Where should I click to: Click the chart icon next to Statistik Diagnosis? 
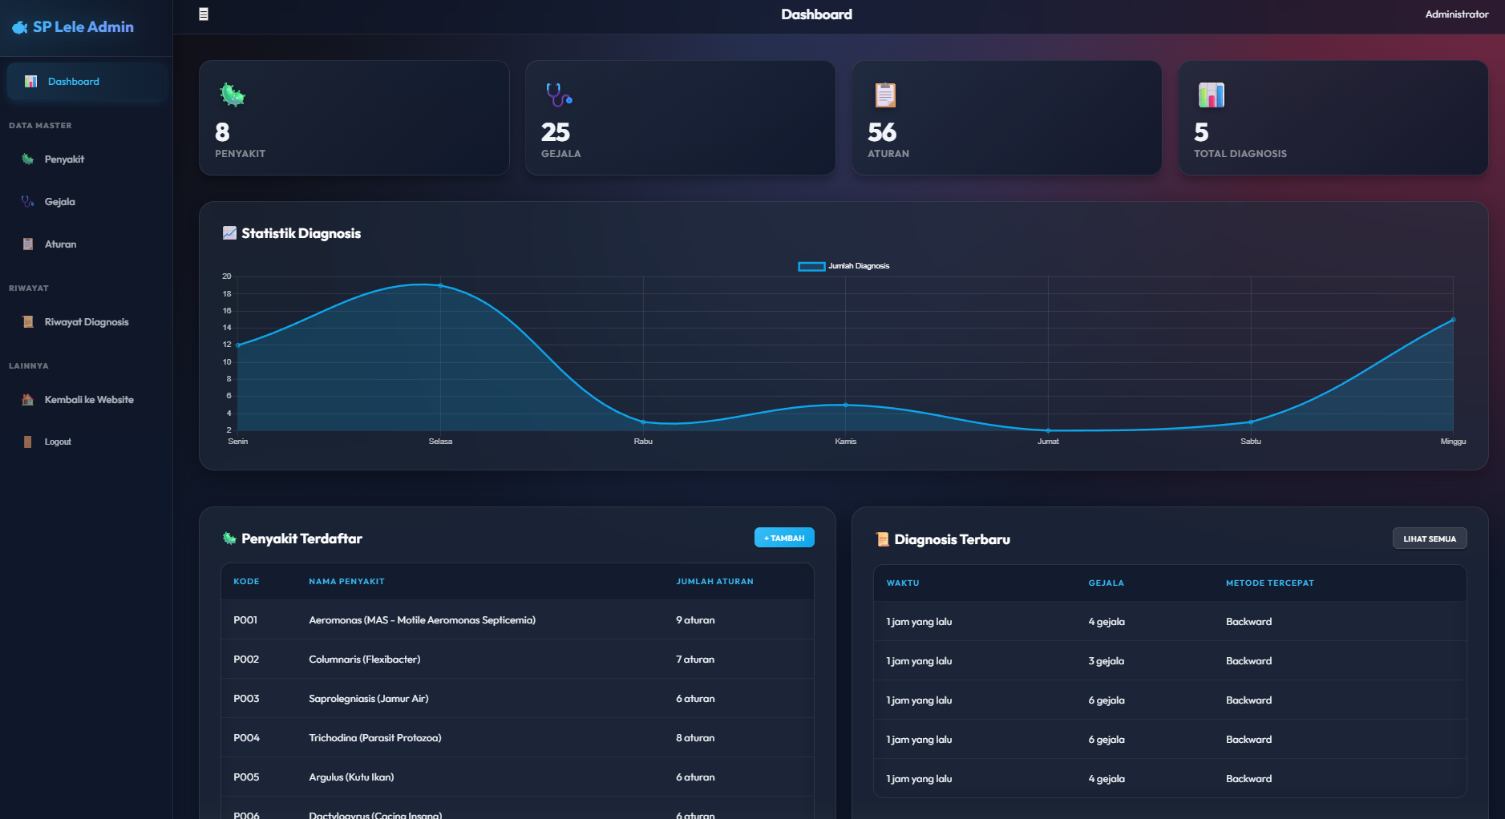coord(229,233)
